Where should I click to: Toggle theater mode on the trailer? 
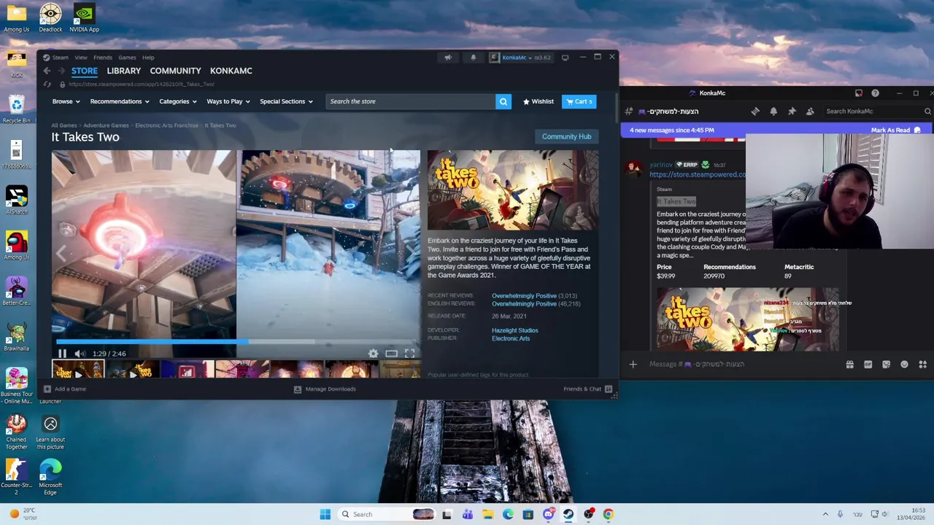coord(391,354)
